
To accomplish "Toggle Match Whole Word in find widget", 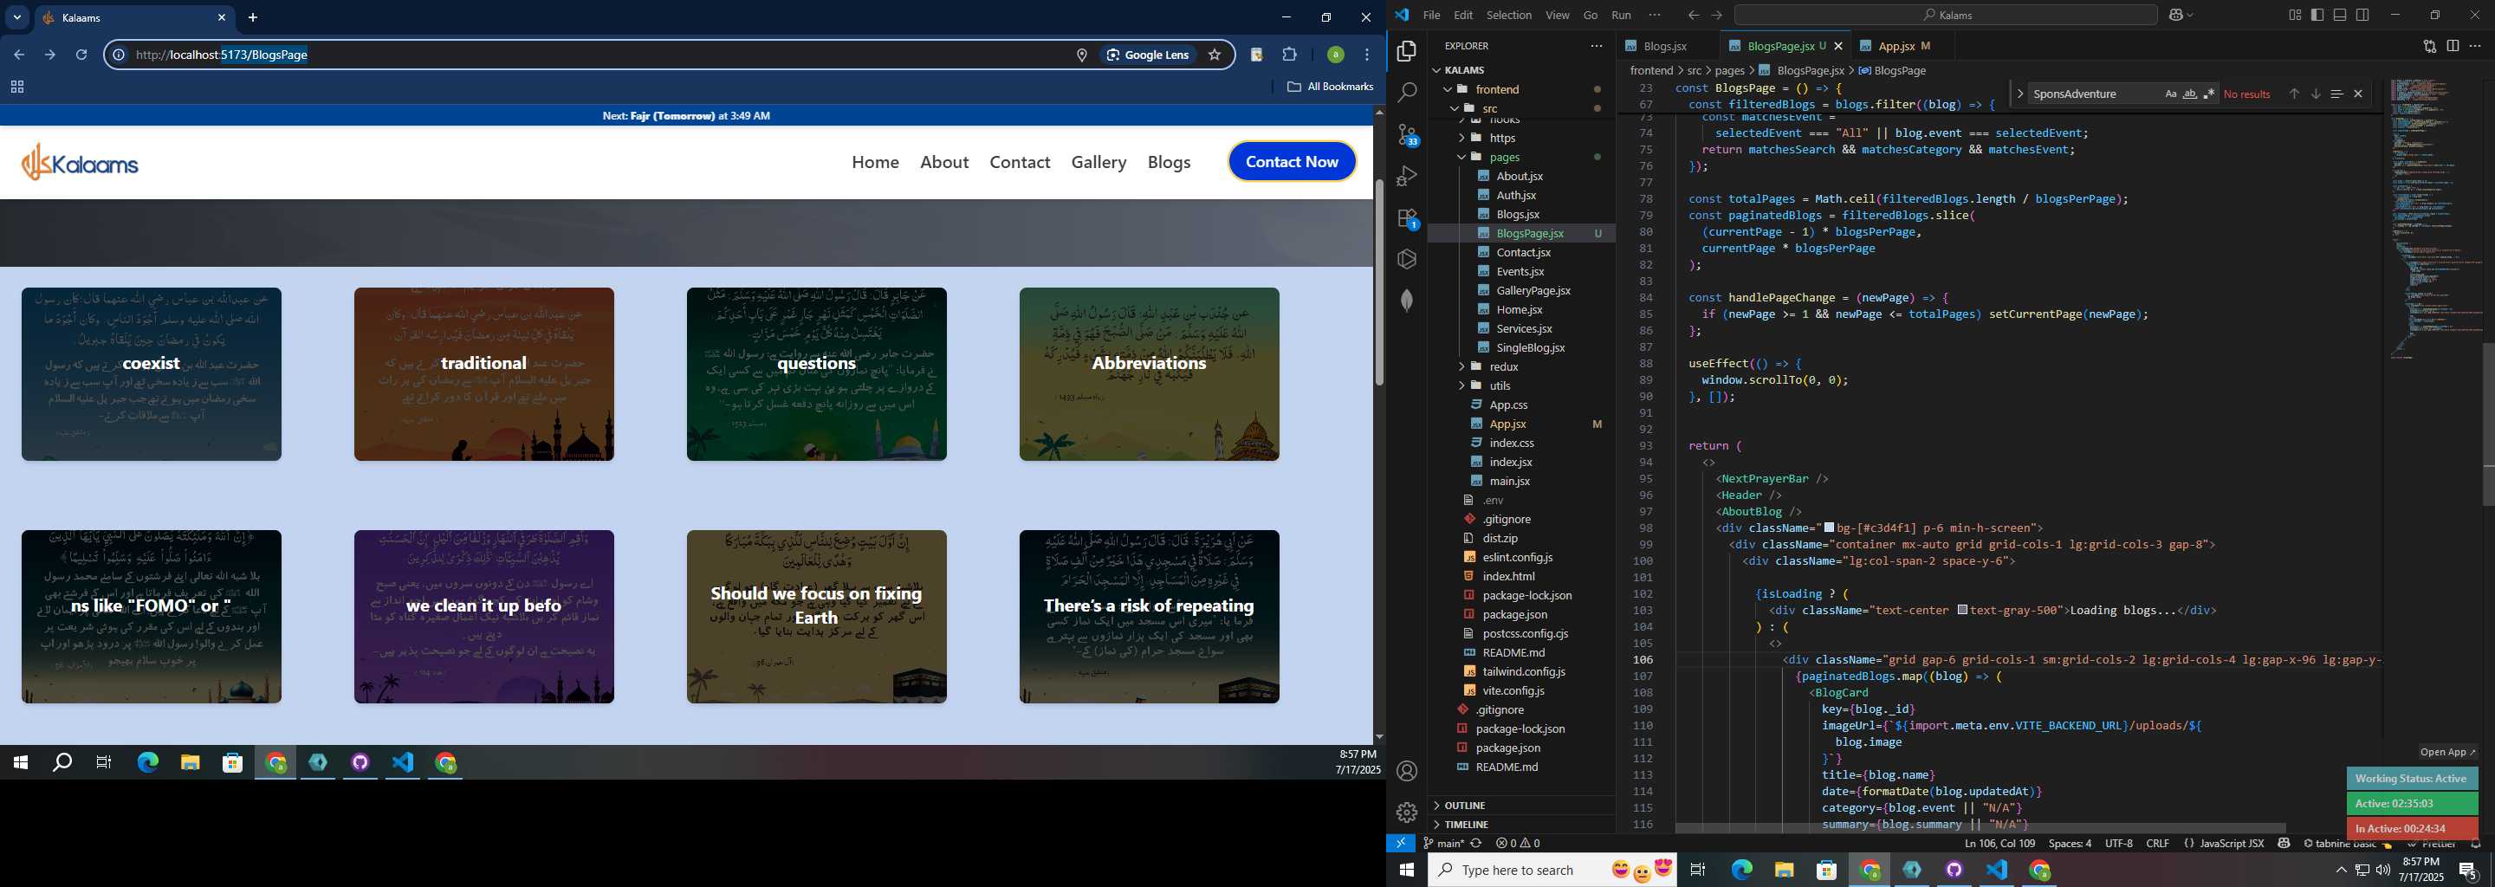I will click(2189, 94).
